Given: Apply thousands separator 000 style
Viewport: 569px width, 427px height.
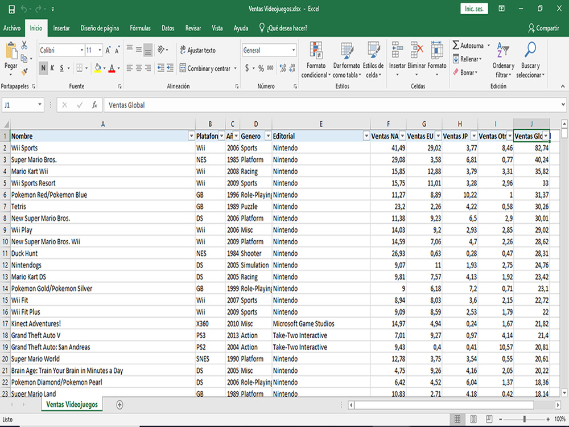Looking at the screenshot, I should (270, 68).
